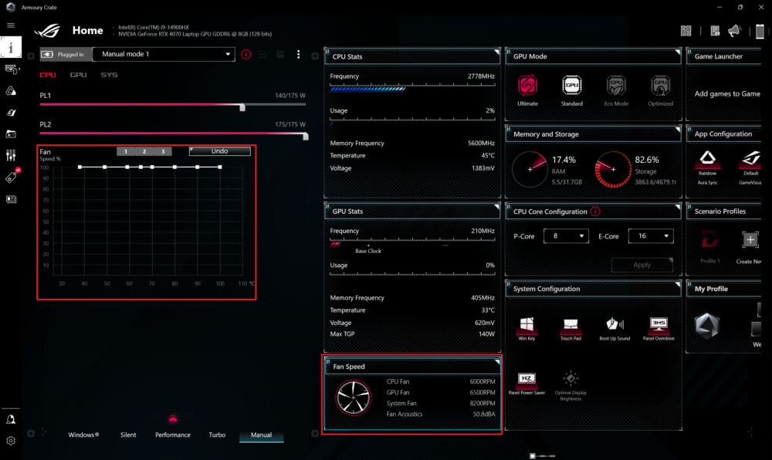This screenshot has height=460, width=772.
Task: Click the Undo button for fan curve
Action: pos(219,151)
